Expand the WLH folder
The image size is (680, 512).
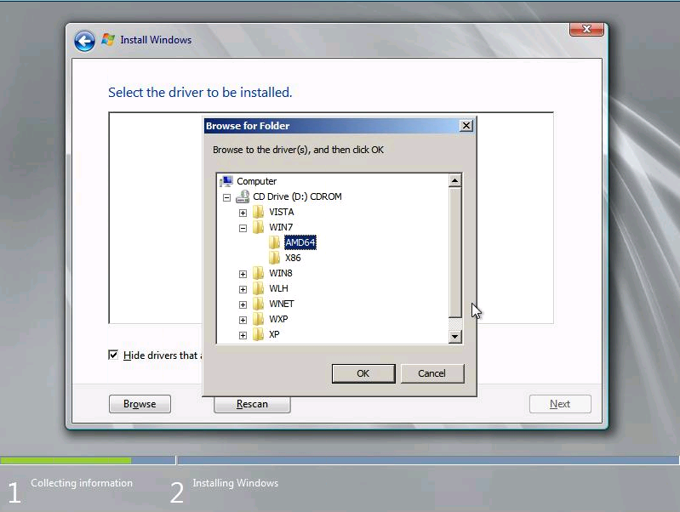coord(243,289)
